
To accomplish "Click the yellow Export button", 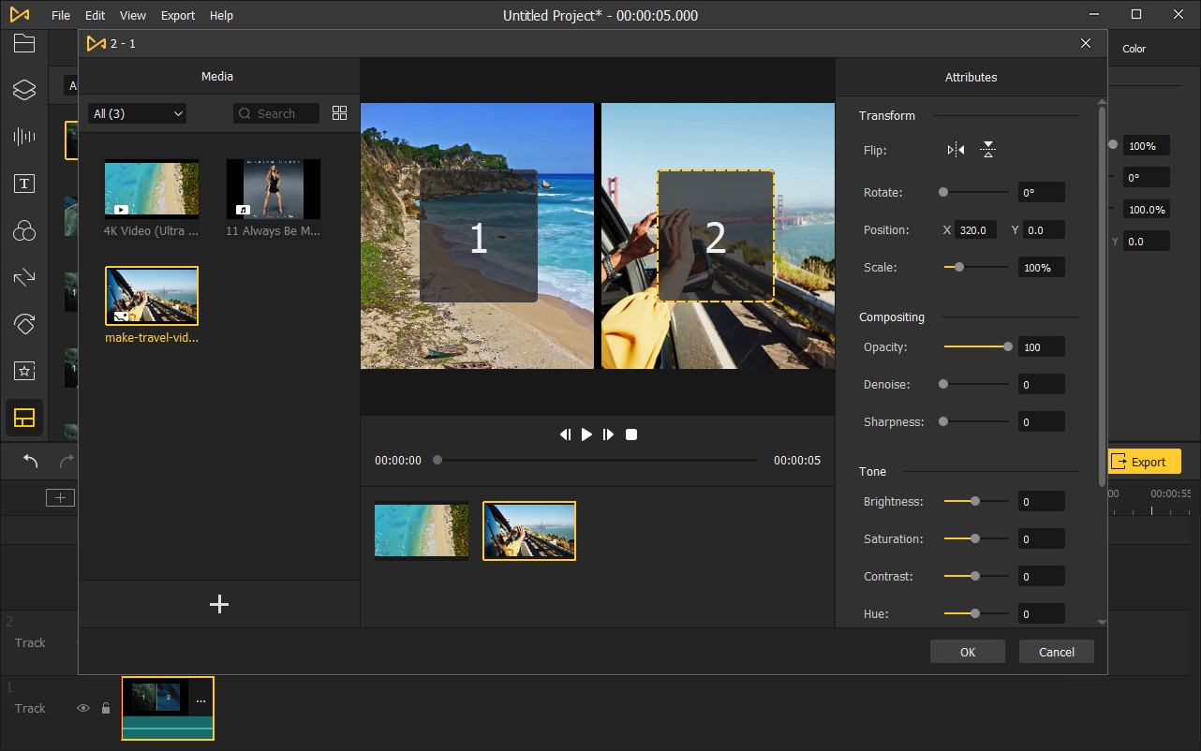I will [1144, 461].
